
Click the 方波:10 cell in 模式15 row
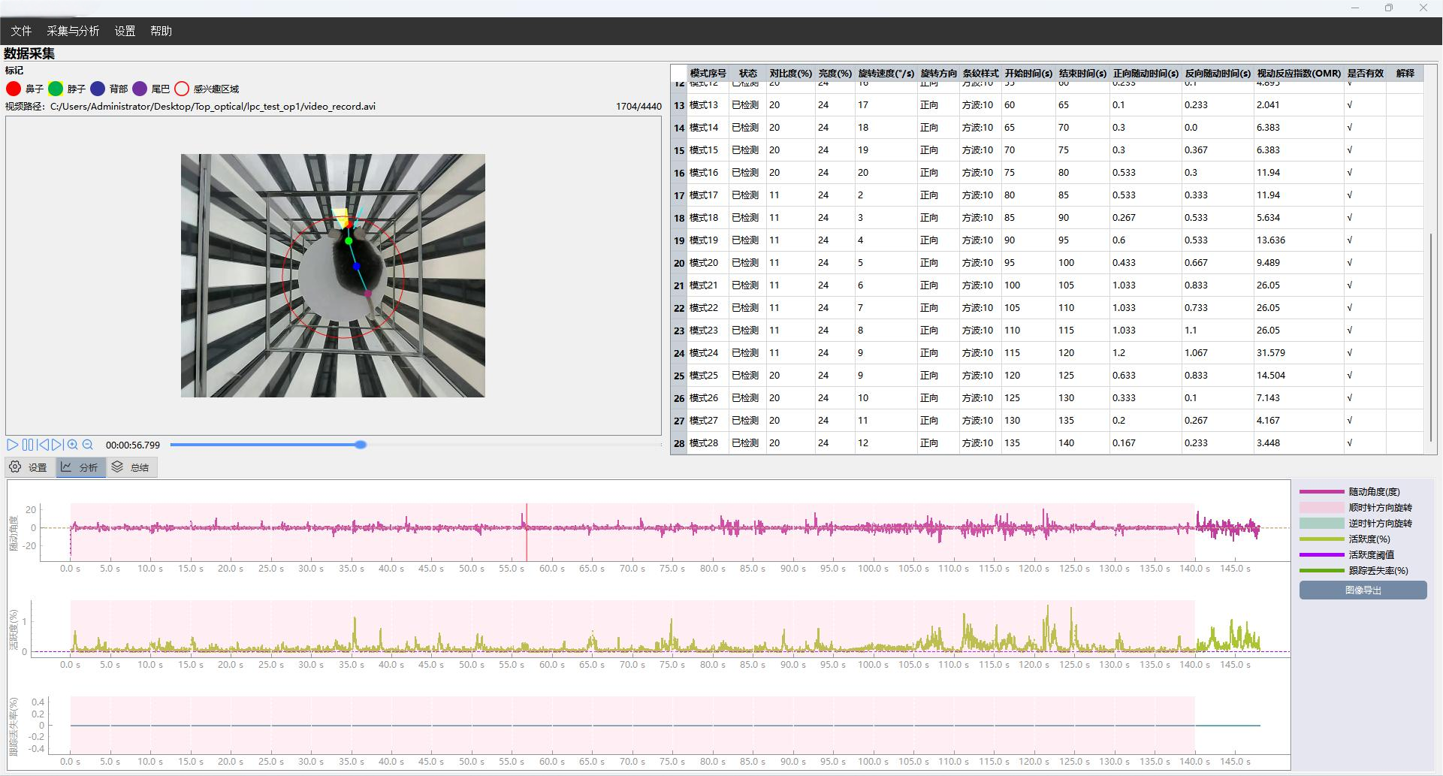point(980,150)
